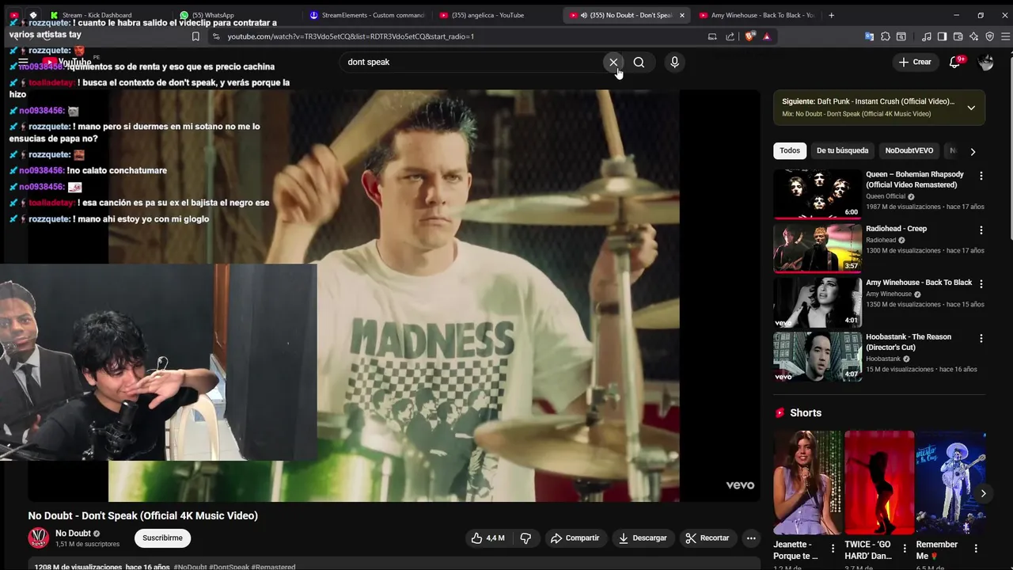Close the No Doubt Don't Speak tab
Viewport: 1013px width, 570px height.
[681, 15]
